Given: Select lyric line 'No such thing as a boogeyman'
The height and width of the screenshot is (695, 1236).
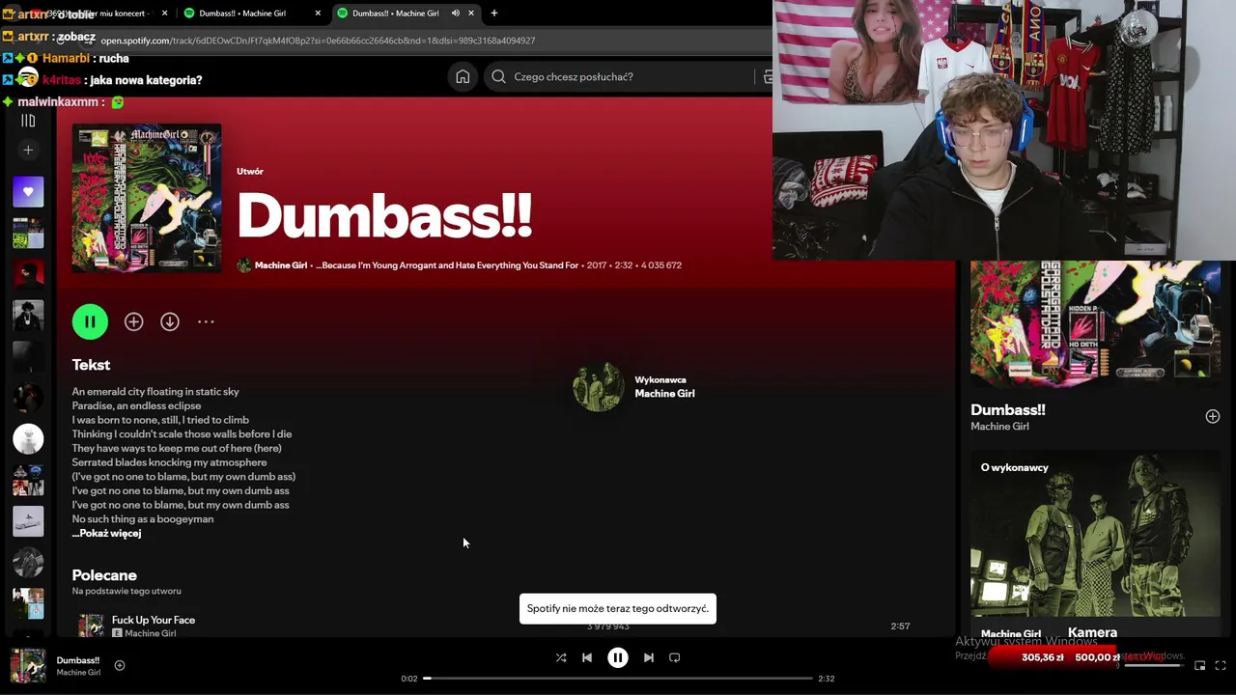Looking at the screenshot, I should [x=143, y=519].
